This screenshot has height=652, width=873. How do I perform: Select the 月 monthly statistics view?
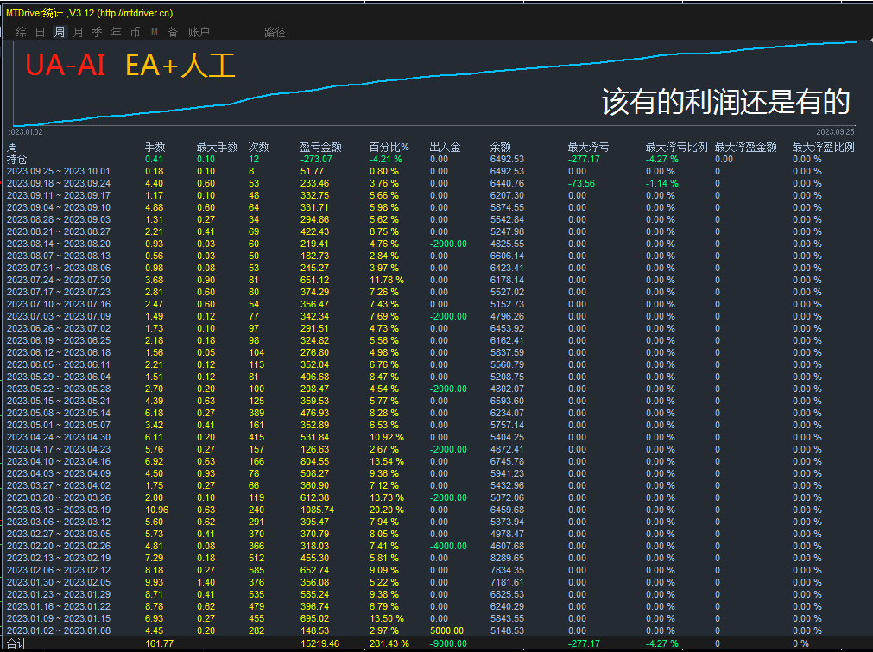coord(78,32)
